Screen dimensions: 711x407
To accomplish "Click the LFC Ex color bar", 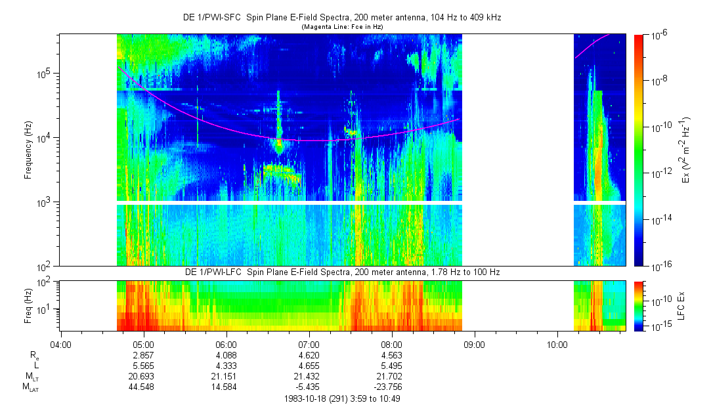I will 639,306.
